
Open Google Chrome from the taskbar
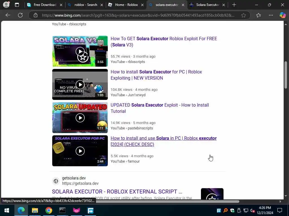coord(49,210)
